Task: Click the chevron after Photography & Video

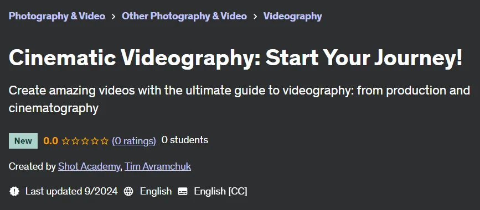Action: [113, 17]
